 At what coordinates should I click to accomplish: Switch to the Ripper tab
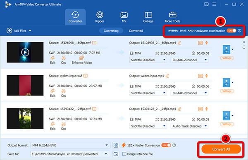[100, 17]
